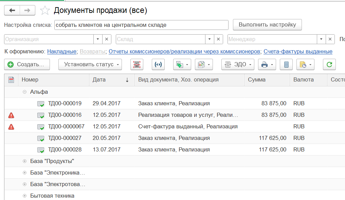Add the list to favorites with star icon

click(45, 11)
